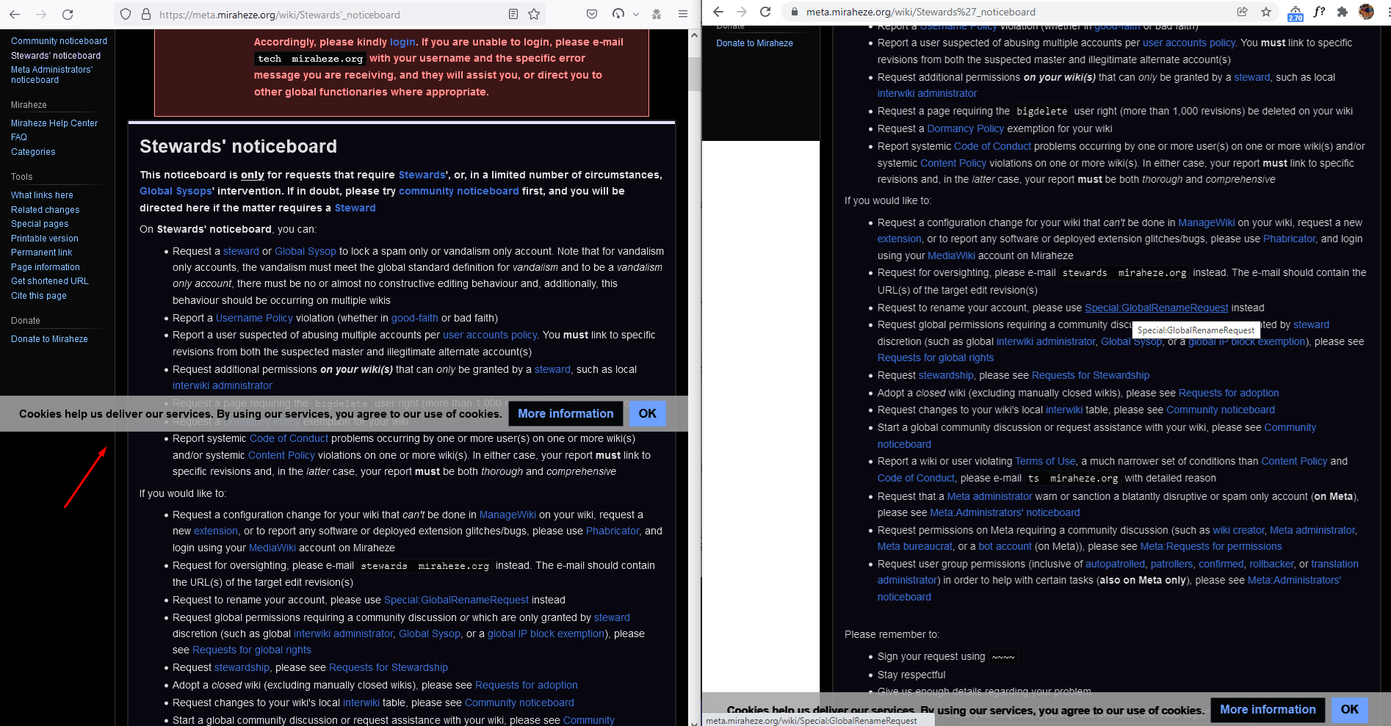This screenshot has height=726, width=1391.
Task: Open Firefox tracking protection shield icon
Action: click(x=126, y=14)
